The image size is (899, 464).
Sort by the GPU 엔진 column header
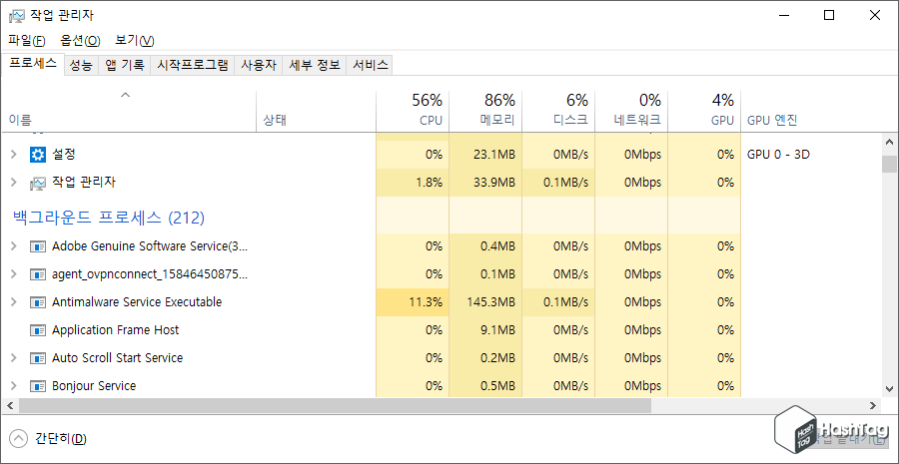[x=811, y=111]
